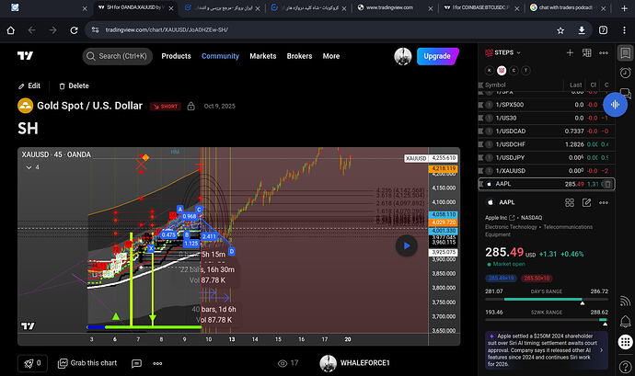635x376 pixels.
Task: Sort the watchlist by the Symbol column
Action: pos(495,85)
